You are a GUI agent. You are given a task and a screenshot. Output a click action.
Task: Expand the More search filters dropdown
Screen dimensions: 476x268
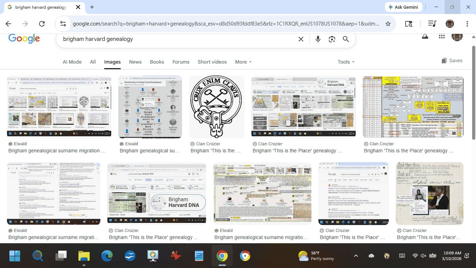pyautogui.click(x=243, y=62)
